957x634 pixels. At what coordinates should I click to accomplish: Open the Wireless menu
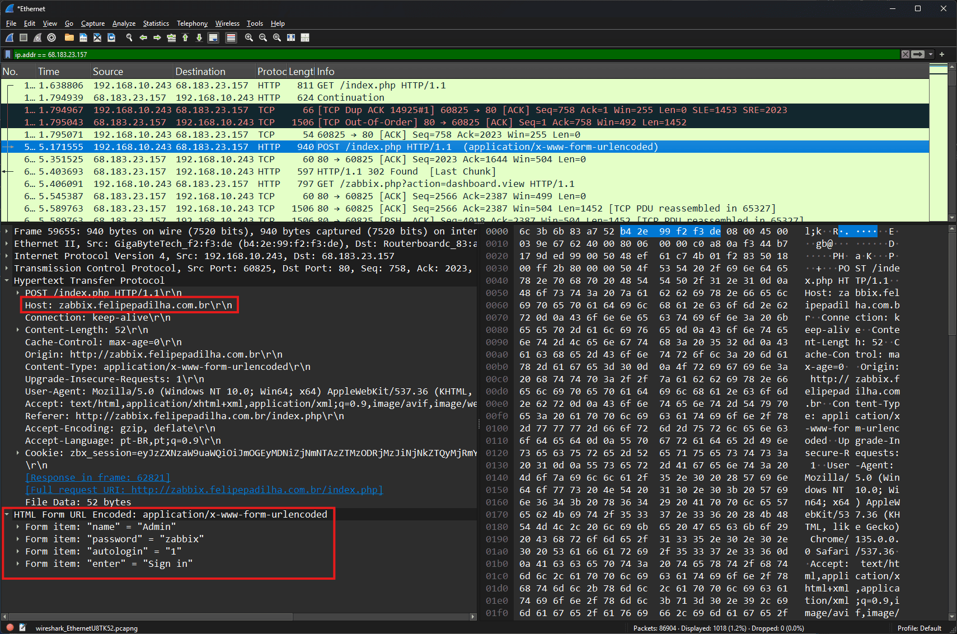pyautogui.click(x=227, y=24)
